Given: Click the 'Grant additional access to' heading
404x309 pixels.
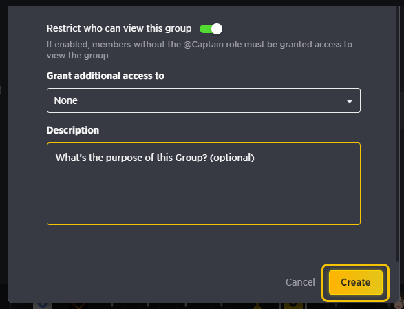Looking at the screenshot, I should click(x=105, y=76).
